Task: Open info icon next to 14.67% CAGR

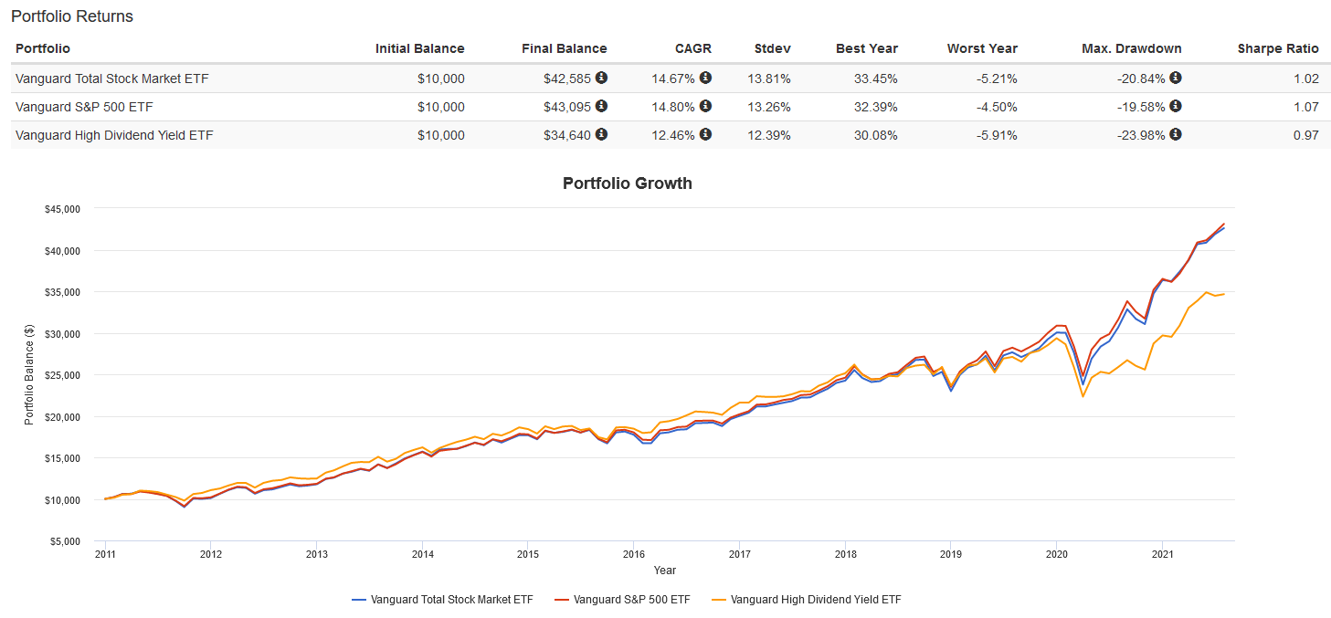Action: [x=705, y=78]
